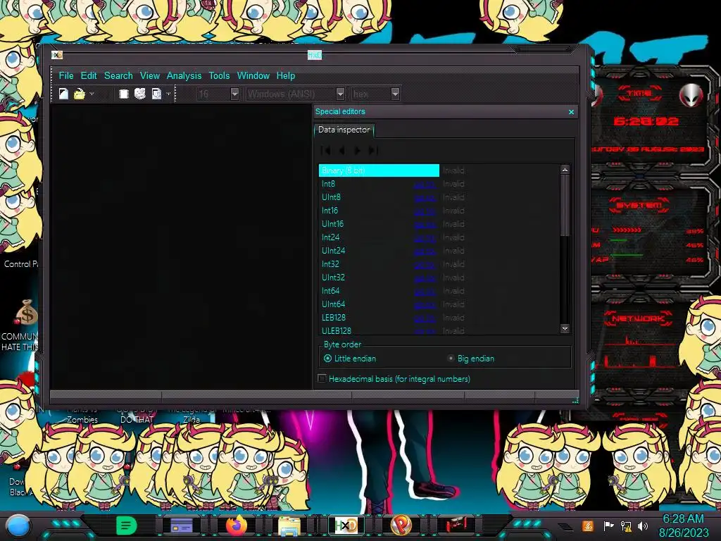Open the Window menu
The height and width of the screenshot is (541, 721).
click(x=253, y=75)
